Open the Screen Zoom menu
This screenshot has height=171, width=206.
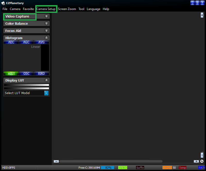[x=67, y=9]
